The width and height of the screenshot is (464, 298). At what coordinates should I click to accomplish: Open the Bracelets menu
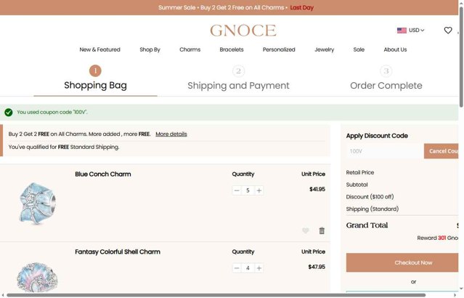click(232, 49)
